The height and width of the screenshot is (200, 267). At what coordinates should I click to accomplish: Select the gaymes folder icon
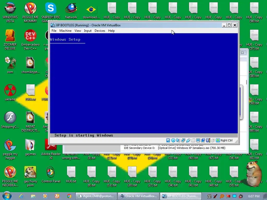(30, 147)
